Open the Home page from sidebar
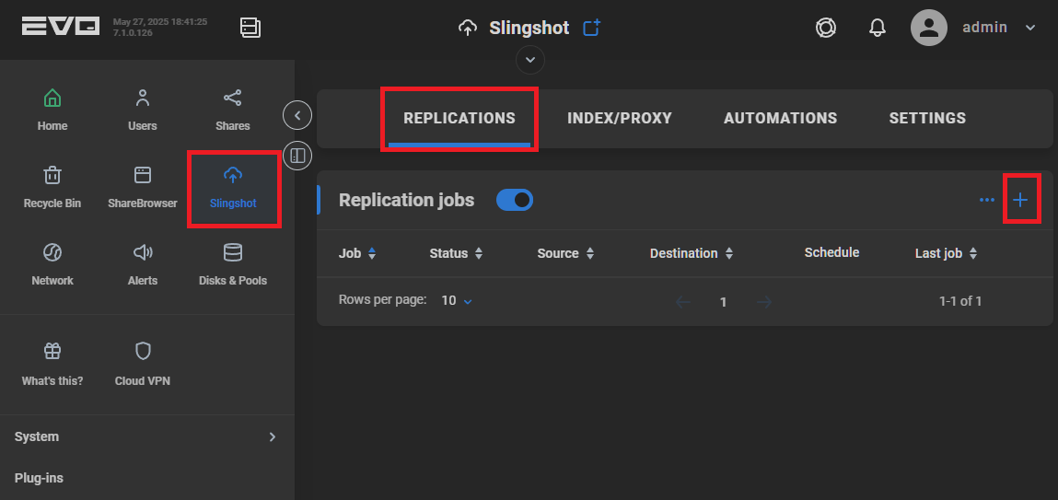Viewport: 1058px width, 500px height. (x=52, y=110)
